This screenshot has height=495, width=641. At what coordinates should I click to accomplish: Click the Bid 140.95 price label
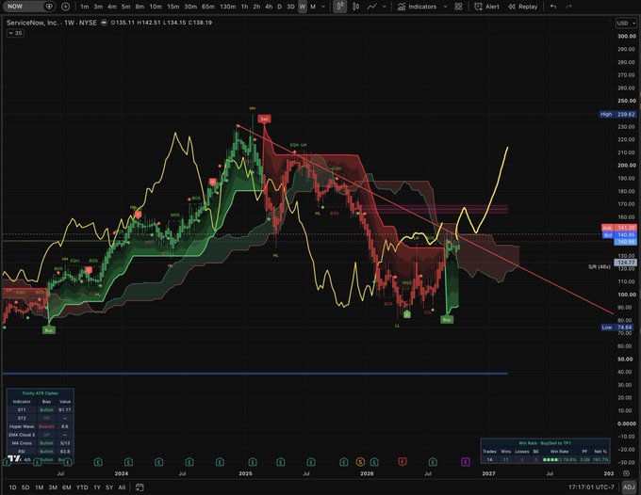click(619, 235)
